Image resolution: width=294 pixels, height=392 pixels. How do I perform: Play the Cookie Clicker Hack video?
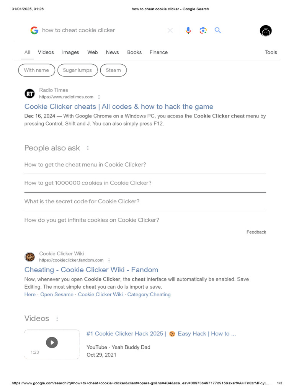point(52,342)
